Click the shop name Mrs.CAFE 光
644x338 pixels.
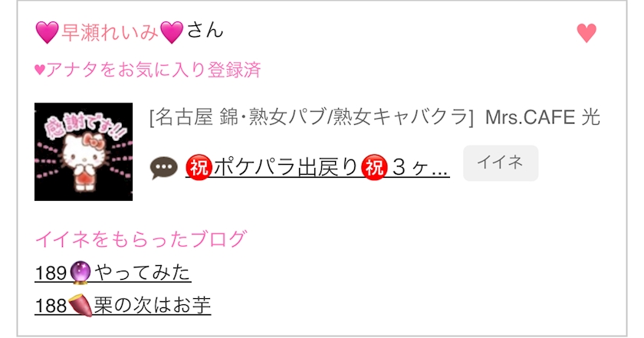[543, 117]
